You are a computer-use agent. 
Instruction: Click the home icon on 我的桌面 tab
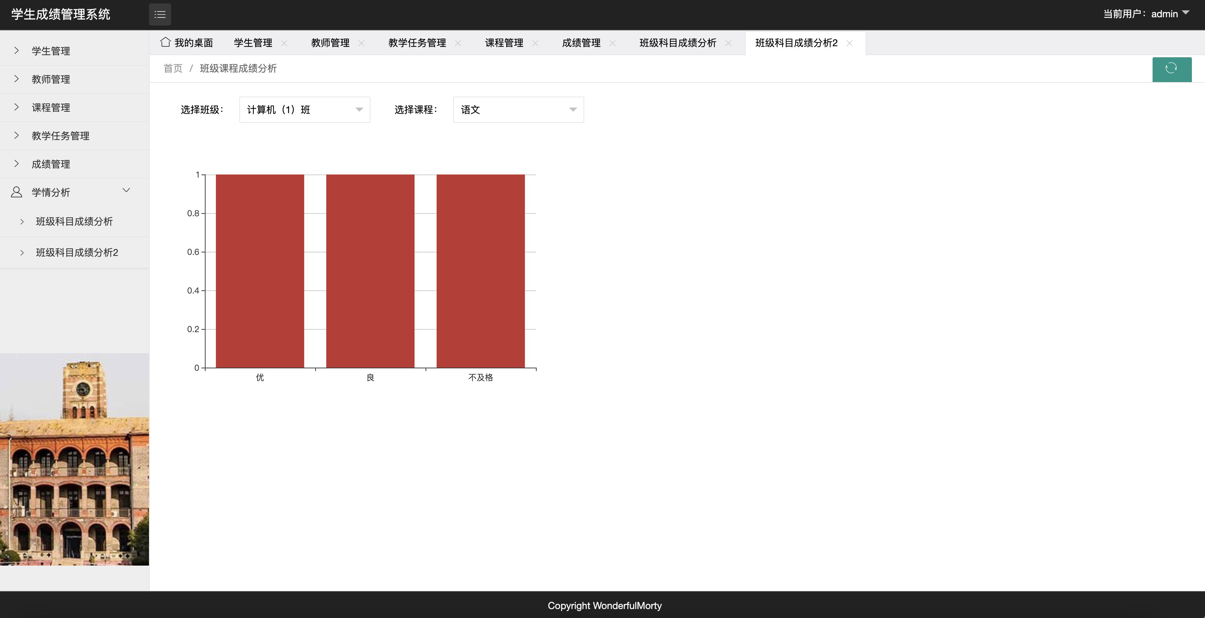(165, 42)
